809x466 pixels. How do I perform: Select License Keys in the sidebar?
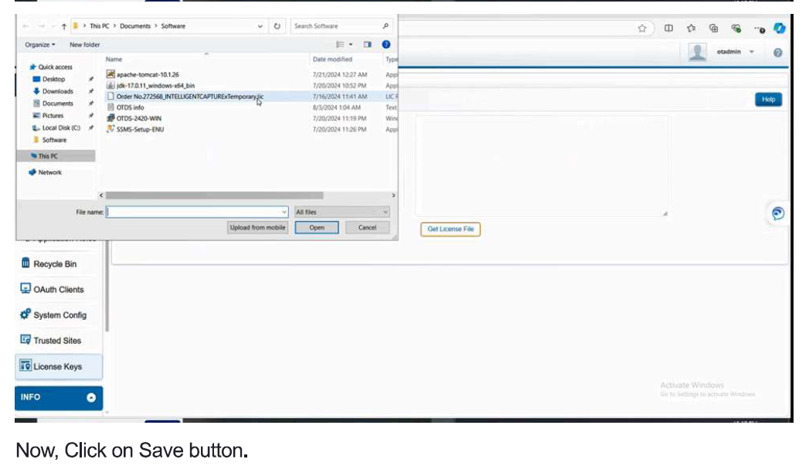58,366
